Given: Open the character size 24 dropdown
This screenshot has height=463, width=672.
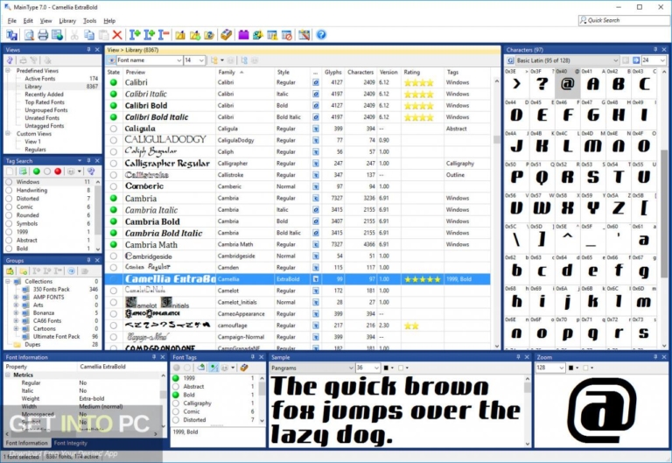Looking at the screenshot, I should click(x=662, y=60).
